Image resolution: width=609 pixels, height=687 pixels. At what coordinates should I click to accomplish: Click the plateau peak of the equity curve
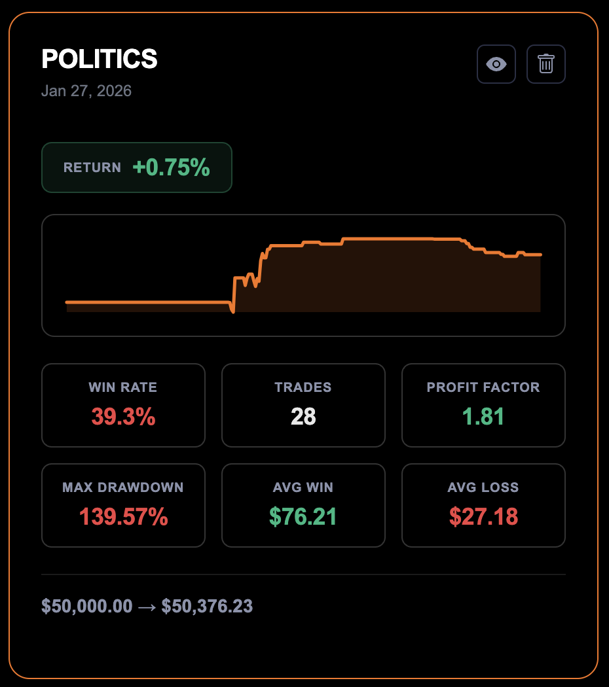coord(386,239)
